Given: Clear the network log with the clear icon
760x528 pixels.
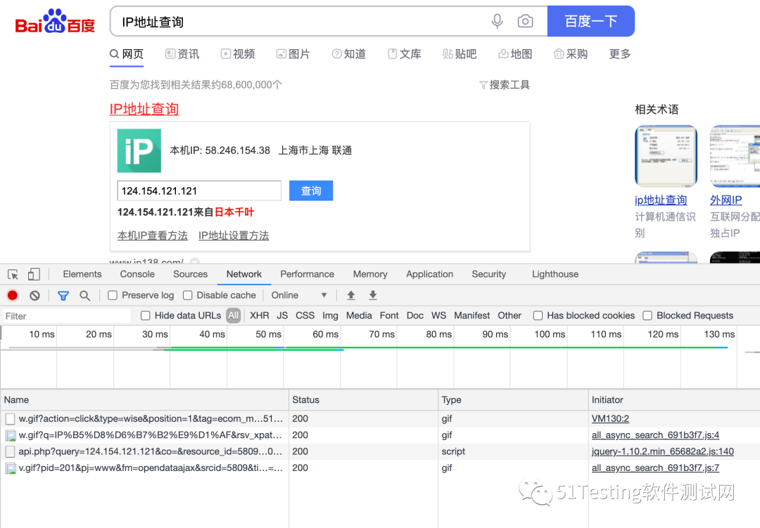Looking at the screenshot, I should (34, 295).
